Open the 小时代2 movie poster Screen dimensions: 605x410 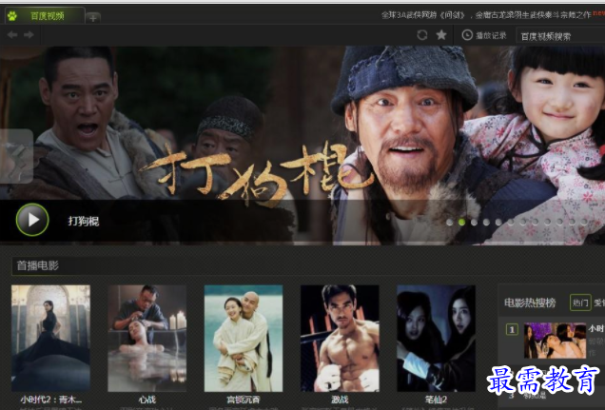click(x=50, y=339)
